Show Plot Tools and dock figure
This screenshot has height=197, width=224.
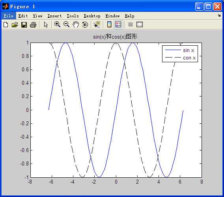[140, 24]
